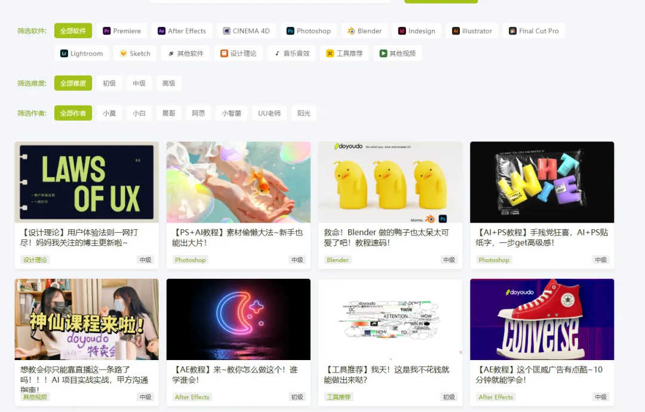This screenshot has height=412, width=645.
Task: Click the Blender logo icon
Action: [x=351, y=31]
